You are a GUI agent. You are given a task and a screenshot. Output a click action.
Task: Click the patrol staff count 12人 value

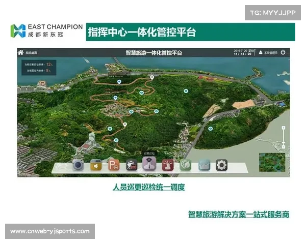coord(48,64)
